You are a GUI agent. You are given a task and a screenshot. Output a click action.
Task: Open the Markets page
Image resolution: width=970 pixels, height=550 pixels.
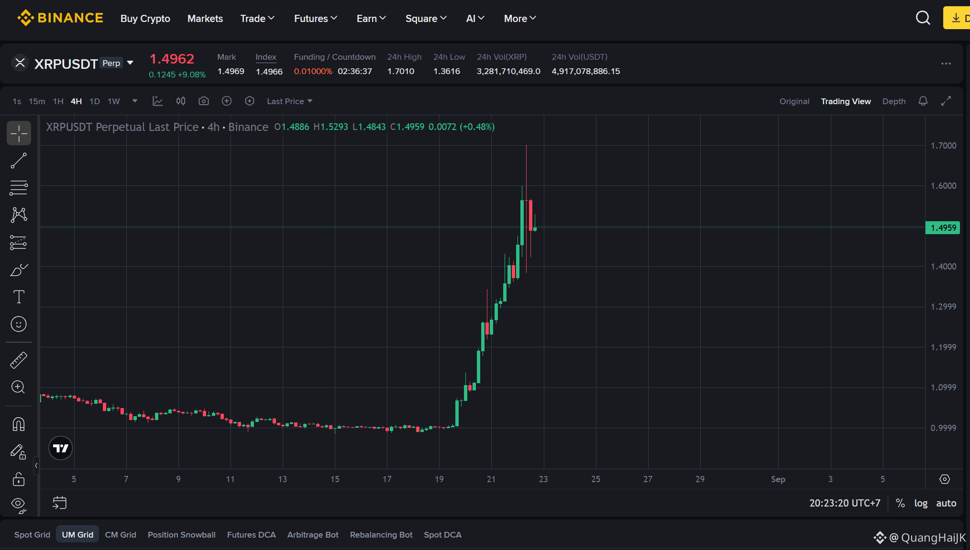point(205,19)
